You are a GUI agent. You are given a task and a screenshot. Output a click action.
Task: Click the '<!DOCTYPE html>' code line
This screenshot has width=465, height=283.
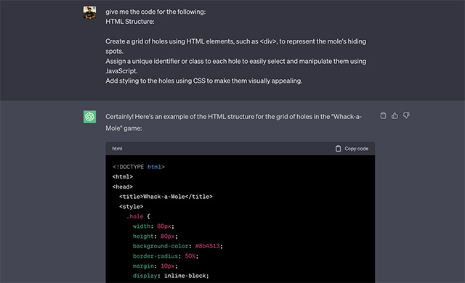tap(139, 167)
